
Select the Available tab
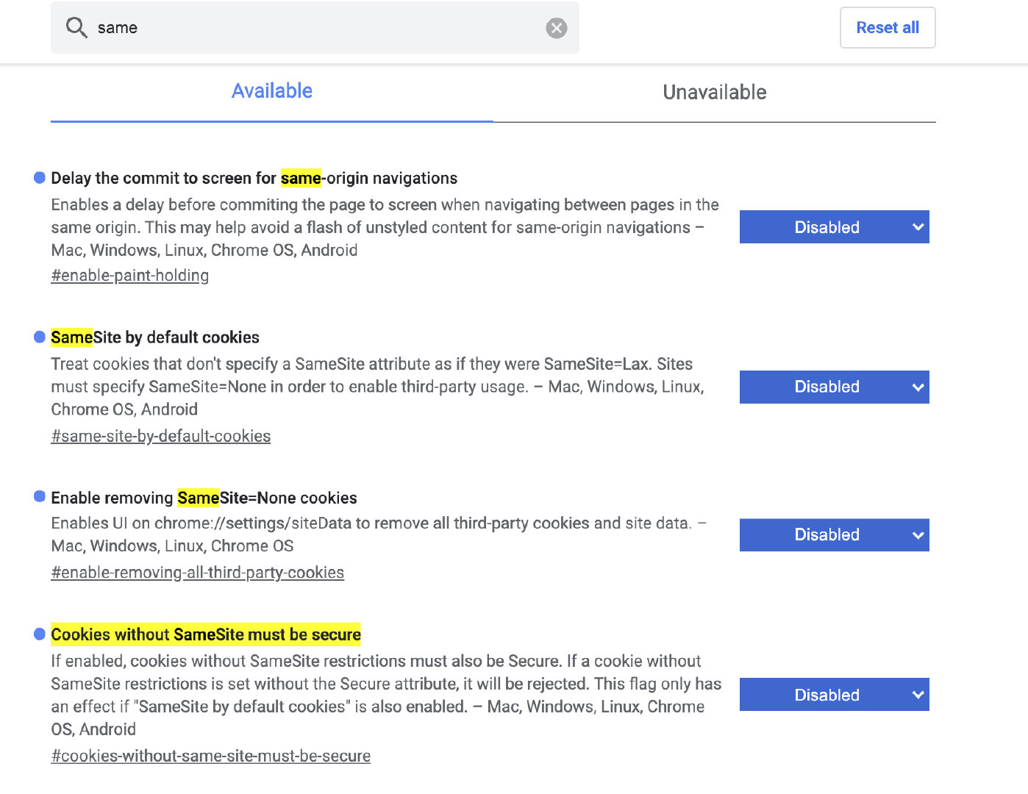pyautogui.click(x=272, y=90)
